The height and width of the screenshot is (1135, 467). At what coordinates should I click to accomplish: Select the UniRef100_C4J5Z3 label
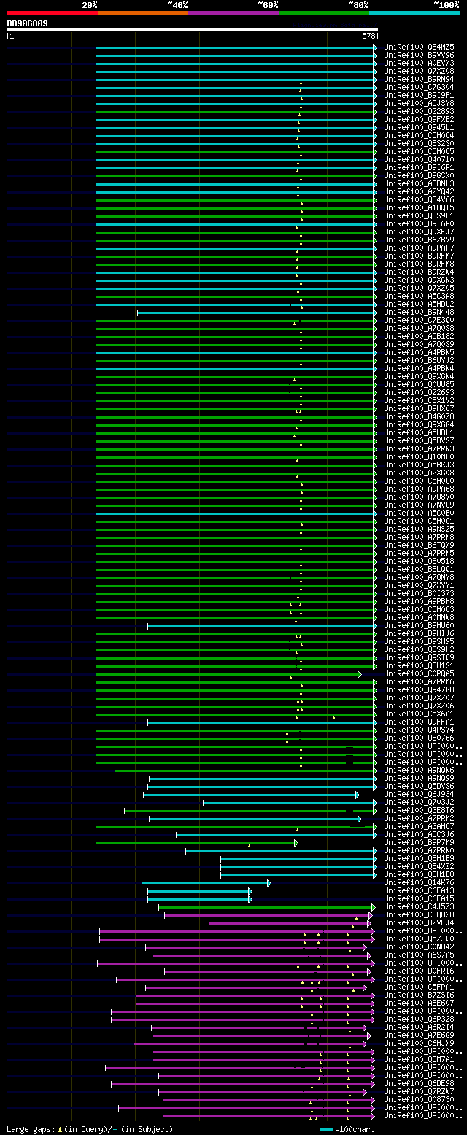419,906
